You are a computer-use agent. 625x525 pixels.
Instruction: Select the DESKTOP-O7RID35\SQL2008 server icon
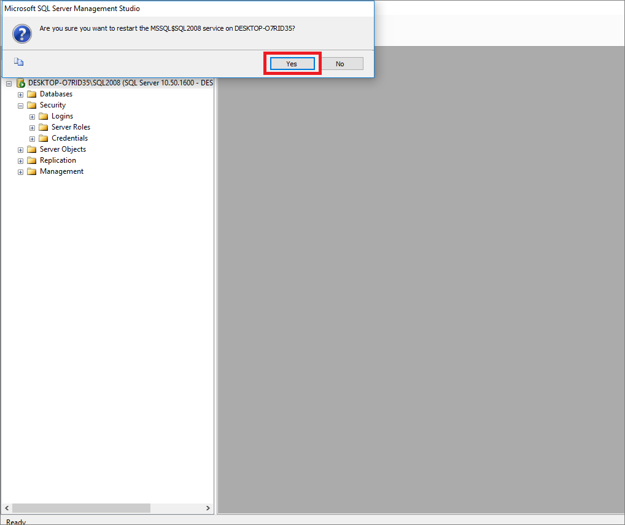21,84
